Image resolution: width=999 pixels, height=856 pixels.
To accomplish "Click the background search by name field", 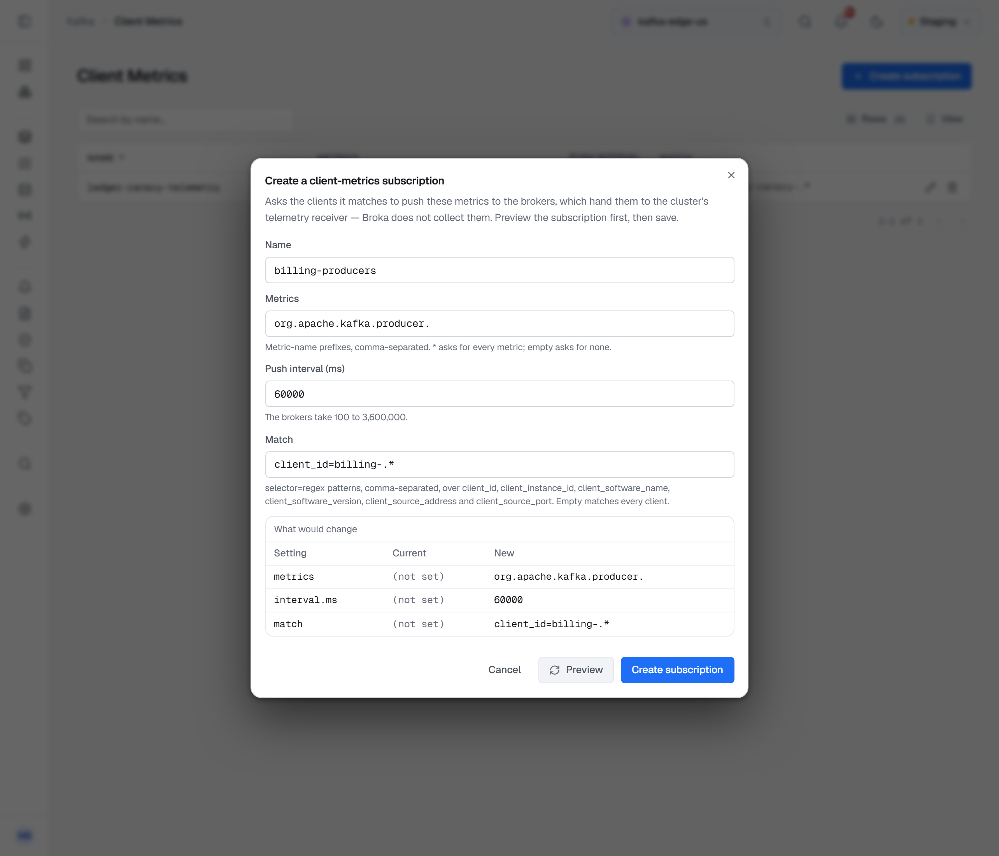I will 186,119.
